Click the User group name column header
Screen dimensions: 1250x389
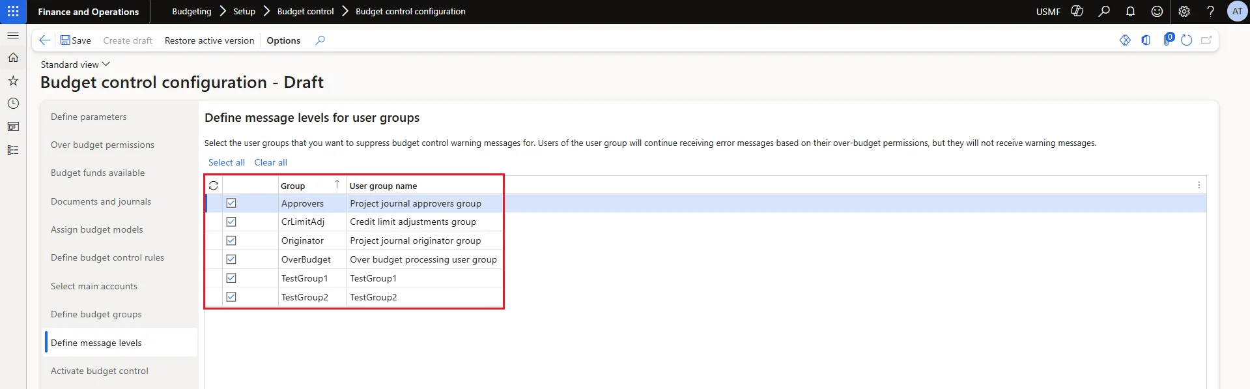pyautogui.click(x=383, y=186)
